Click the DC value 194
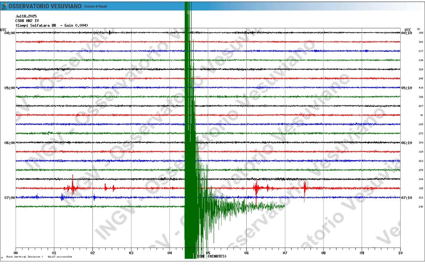 421,61
